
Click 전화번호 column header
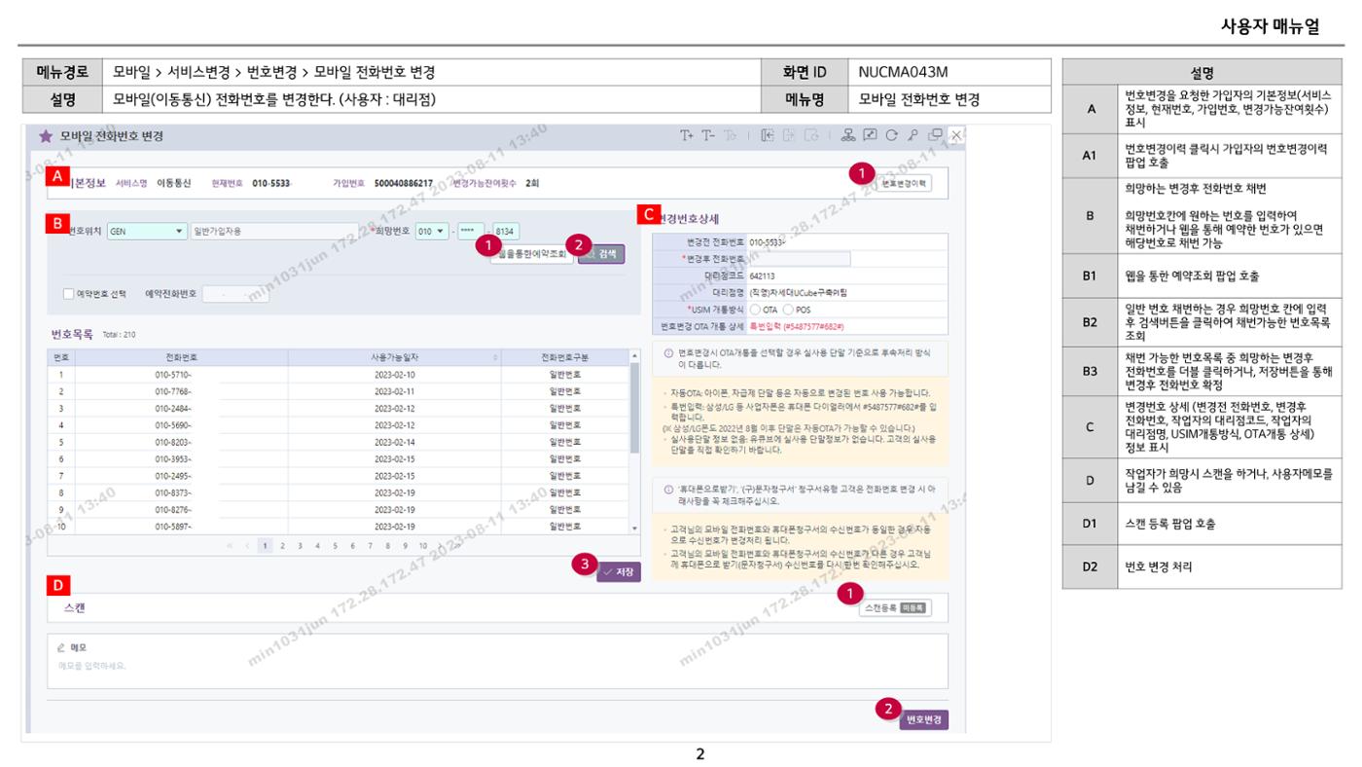click(x=181, y=357)
